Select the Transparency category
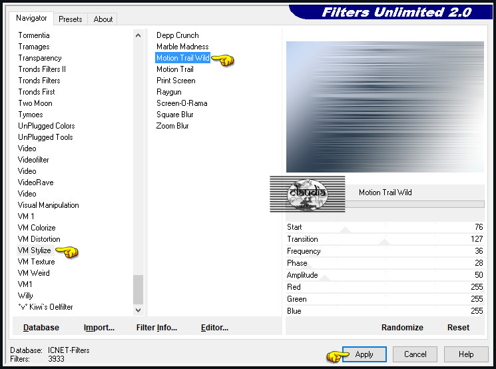This screenshot has width=496, height=369. (40, 58)
